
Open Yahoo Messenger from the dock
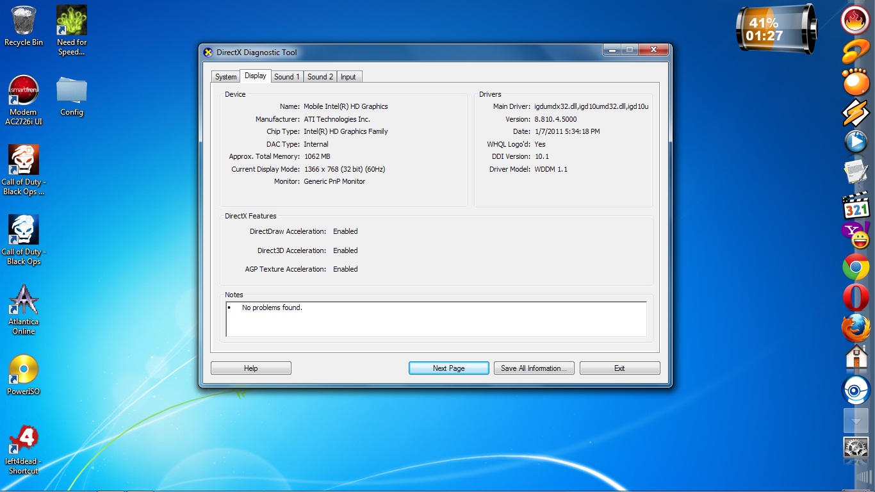(856, 236)
